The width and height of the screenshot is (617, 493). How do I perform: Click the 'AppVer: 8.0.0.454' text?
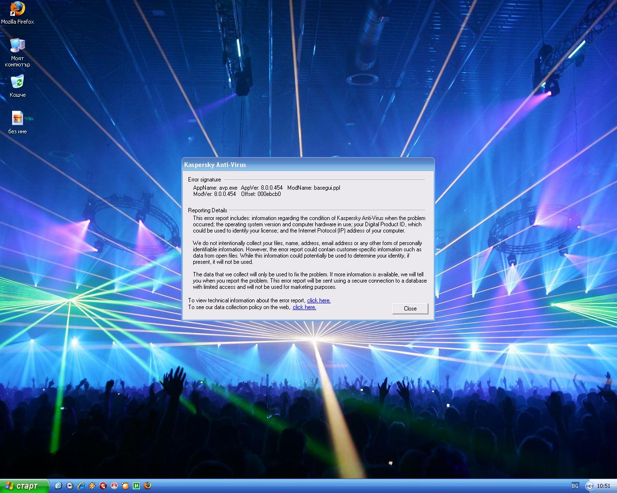pyautogui.click(x=262, y=188)
